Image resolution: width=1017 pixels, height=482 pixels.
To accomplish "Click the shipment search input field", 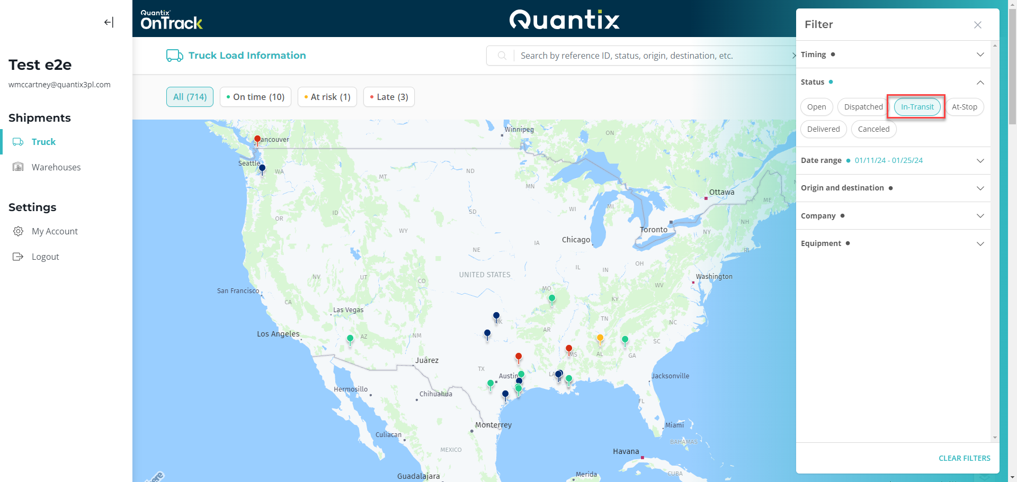I will click(x=636, y=55).
